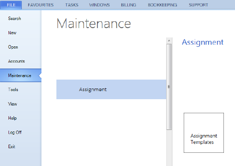Select New from the sidebar menu

12,33
